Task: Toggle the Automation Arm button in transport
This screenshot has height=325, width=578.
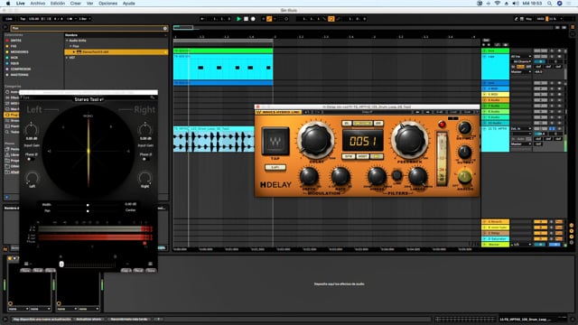Action: [269, 19]
